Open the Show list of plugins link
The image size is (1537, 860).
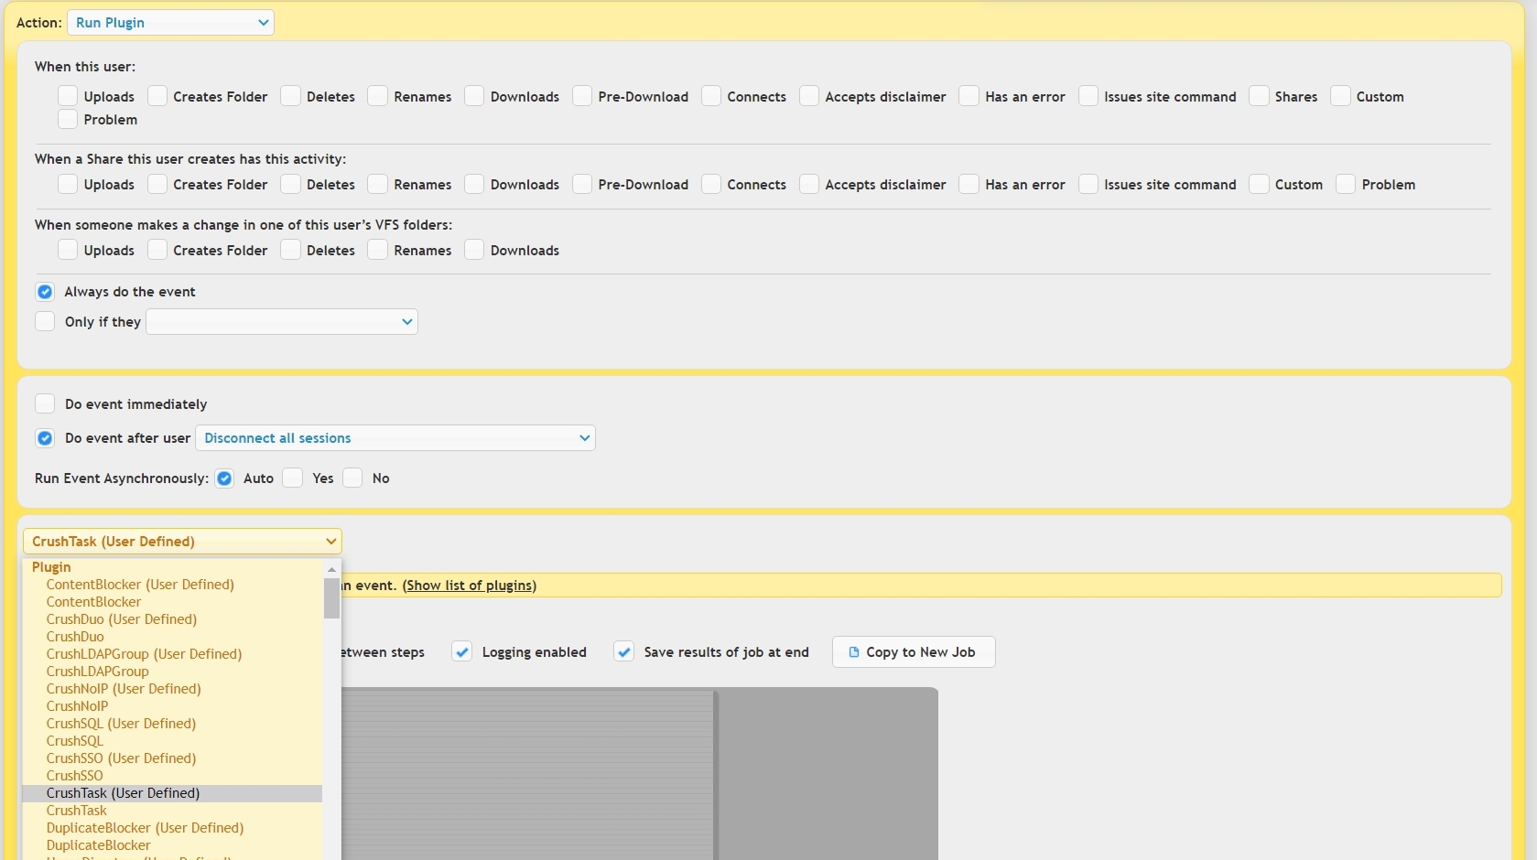click(470, 586)
